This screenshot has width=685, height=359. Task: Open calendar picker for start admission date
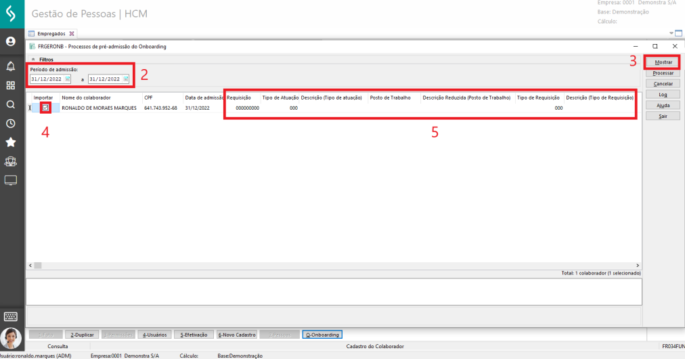click(67, 79)
